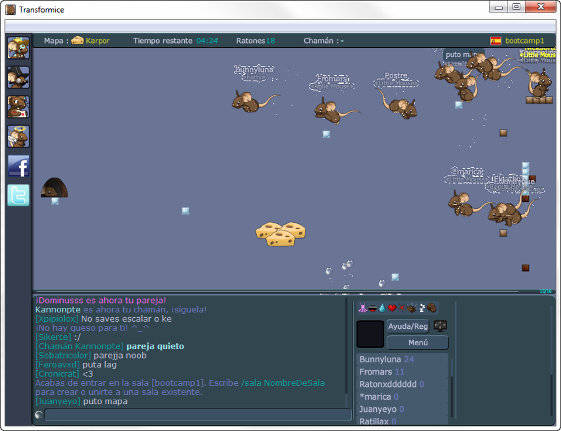The image size is (561, 431).
Task: Click the angel mouse sidebar icon
Action: point(18,136)
